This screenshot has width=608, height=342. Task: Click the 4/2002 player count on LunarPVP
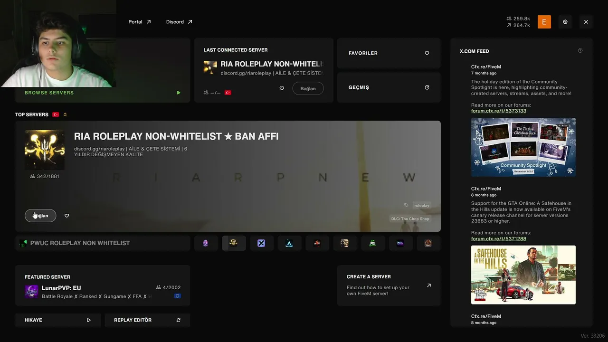click(168, 287)
